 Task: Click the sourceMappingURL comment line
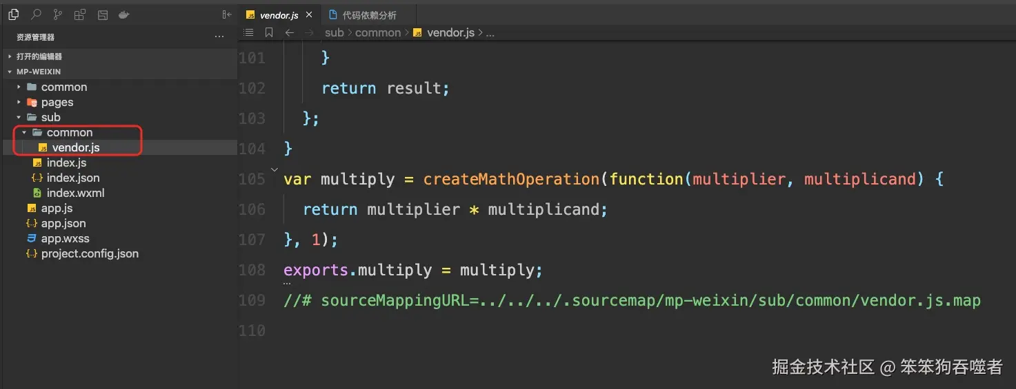coord(632,300)
